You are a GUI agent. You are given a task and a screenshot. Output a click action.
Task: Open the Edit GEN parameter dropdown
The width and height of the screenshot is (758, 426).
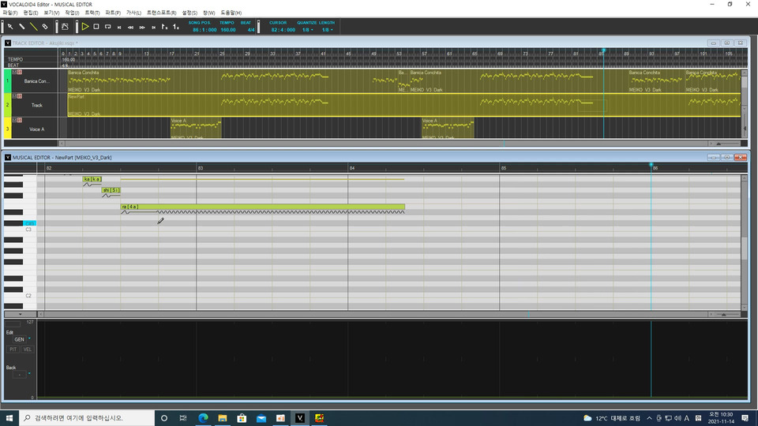click(x=29, y=338)
